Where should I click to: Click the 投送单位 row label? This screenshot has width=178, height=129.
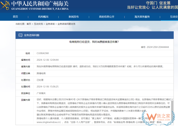(25, 93)
